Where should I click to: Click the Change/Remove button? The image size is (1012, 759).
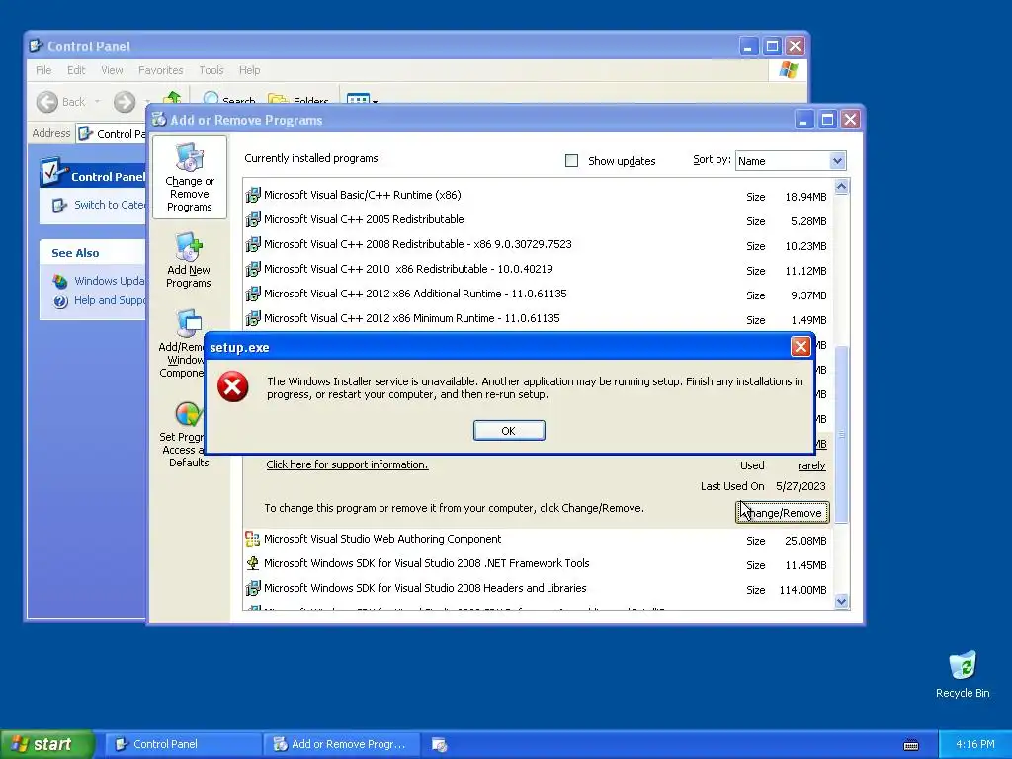pos(783,513)
